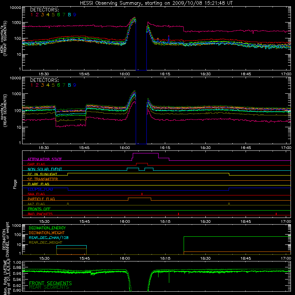
Task: Click 10000 y-axis value on rear segments plot
Action: tap(15, 78)
